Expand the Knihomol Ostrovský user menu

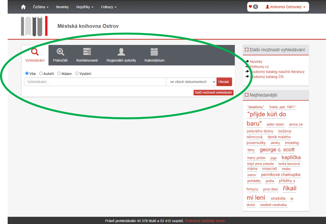pyautogui.click(x=285, y=7)
